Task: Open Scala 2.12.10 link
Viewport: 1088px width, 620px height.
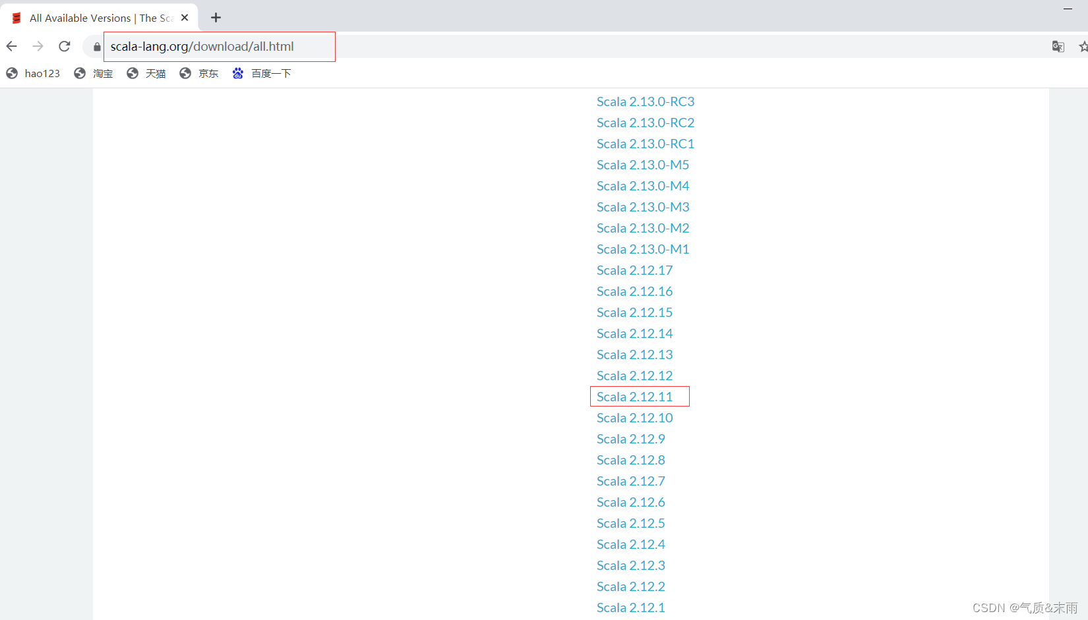Action: click(635, 418)
